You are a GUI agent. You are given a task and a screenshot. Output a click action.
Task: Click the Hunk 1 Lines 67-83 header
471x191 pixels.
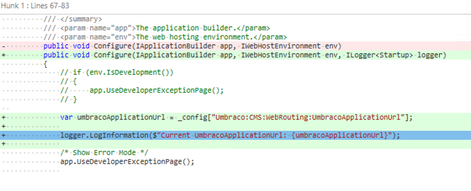coord(35,6)
